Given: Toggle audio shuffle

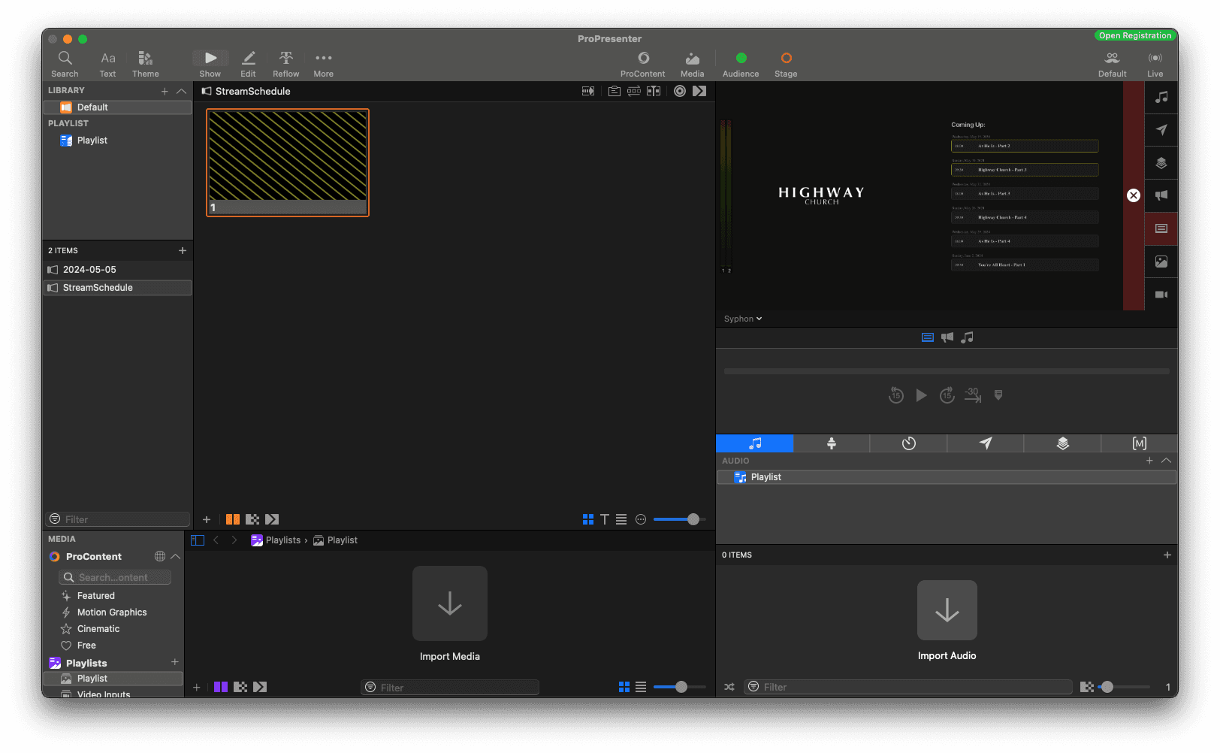Looking at the screenshot, I should coord(729,687).
